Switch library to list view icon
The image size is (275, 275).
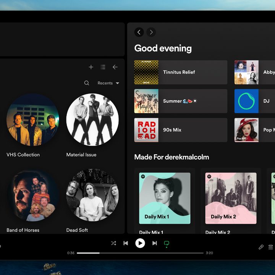point(103,67)
